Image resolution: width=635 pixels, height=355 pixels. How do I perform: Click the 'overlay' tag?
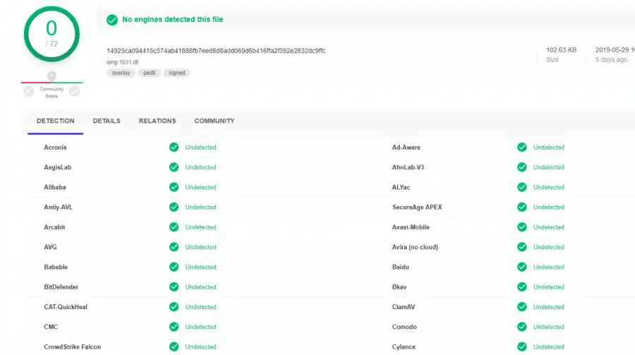pyautogui.click(x=121, y=73)
